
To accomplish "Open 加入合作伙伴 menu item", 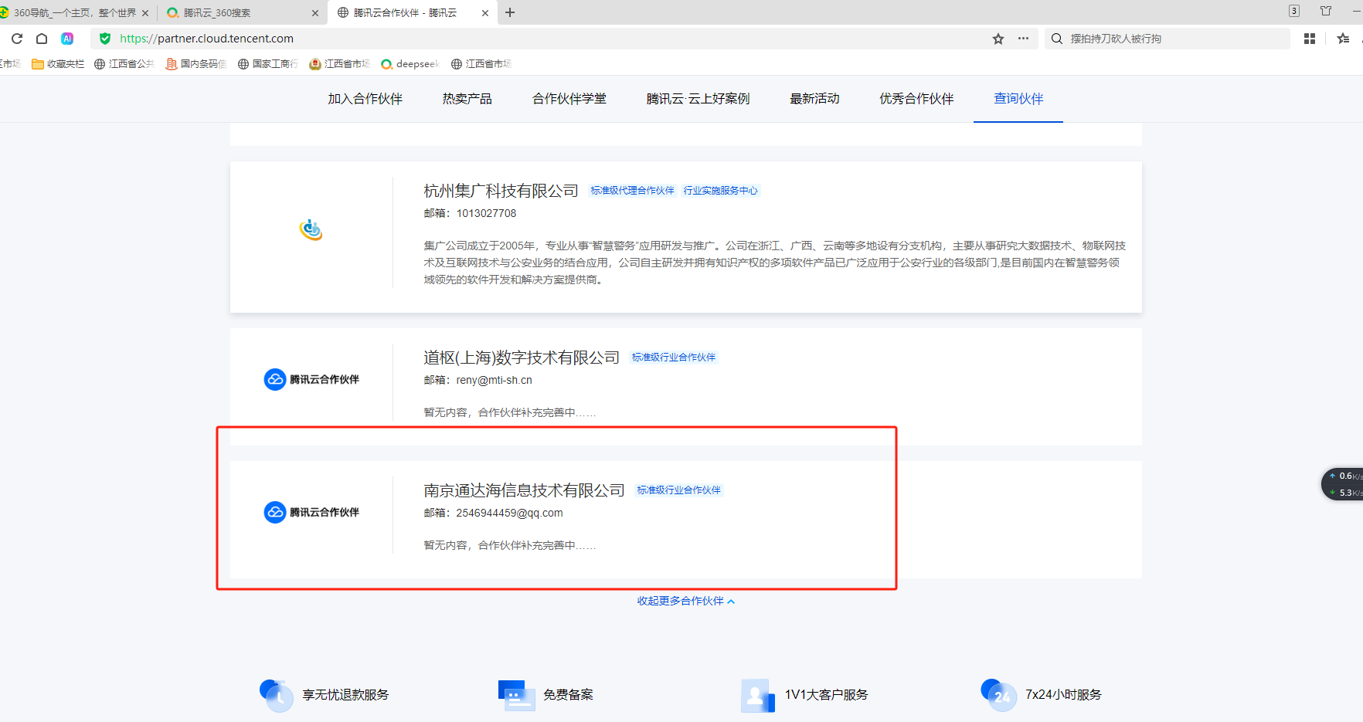I will (365, 99).
